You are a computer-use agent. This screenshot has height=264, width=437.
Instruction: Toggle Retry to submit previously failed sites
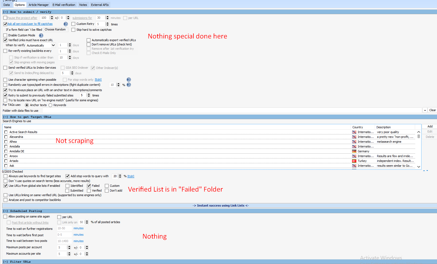pos(5,95)
